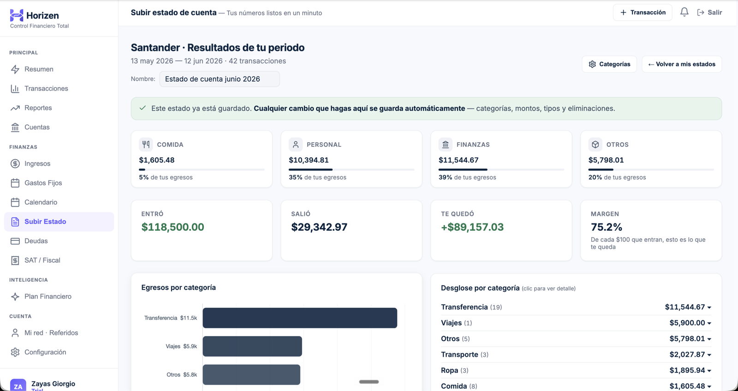Expand Transferencia breakdown row
The height and width of the screenshot is (391, 738).
click(x=576, y=307)
